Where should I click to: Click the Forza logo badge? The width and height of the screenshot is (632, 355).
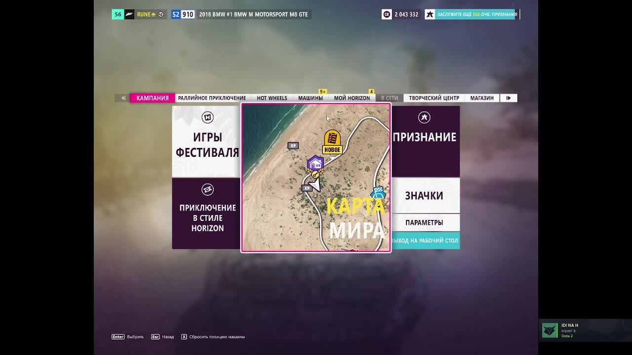[129, 14]
